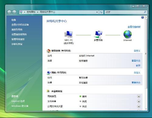Click the gray status dot for 公用文件夹共享
The height and width of the screenshot is (118, 152).
click(x=80, y=106)
